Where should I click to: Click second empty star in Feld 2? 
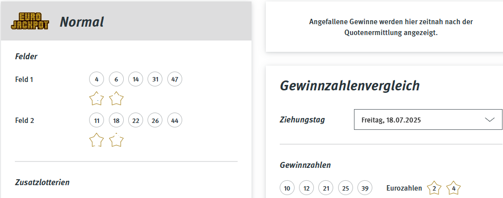[x=116, y=140]
